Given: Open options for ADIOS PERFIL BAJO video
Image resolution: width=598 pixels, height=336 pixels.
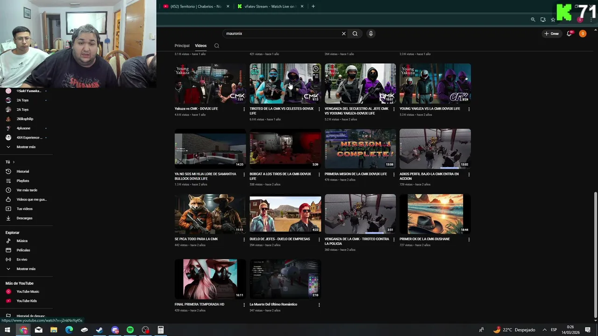Looking at the screenshot, I should (x=469, y=175).
